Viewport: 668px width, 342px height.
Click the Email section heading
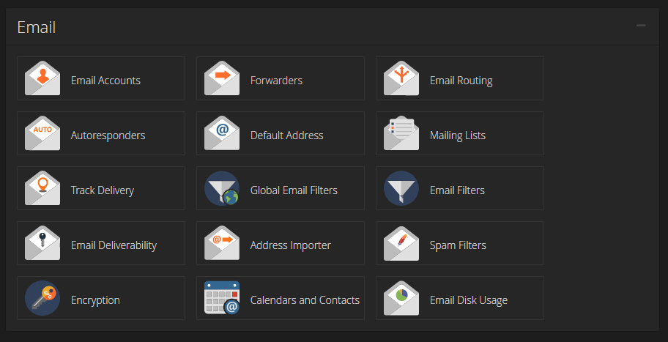pos(36,28)
